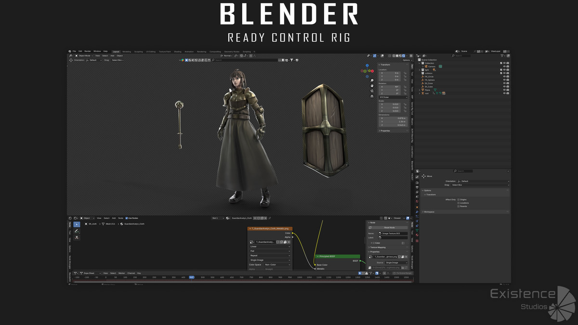The image size is (578, 325).
Task: Click the To Scene Range button
Action: (x=403, y=273)
